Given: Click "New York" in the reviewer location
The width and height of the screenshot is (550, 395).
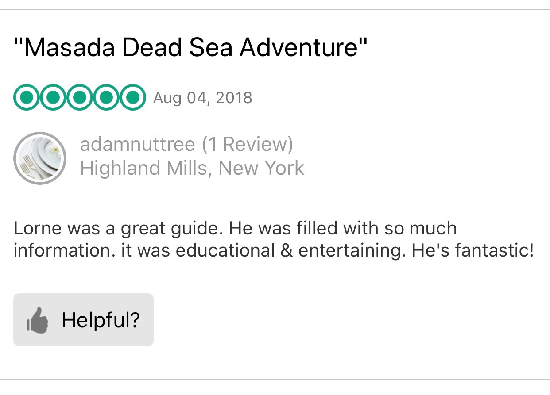Looking at the screenshot, I should [x=261, y=169].
